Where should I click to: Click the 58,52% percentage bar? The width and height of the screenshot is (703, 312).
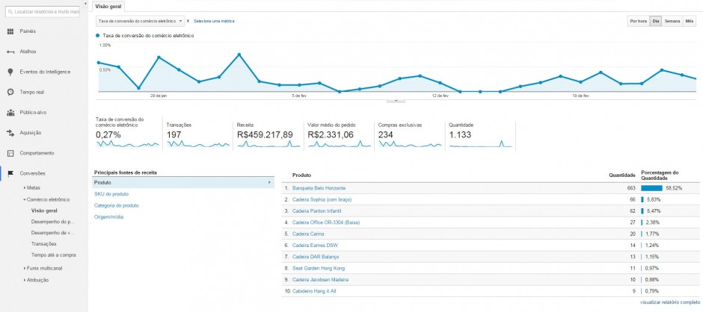(651, 188)
